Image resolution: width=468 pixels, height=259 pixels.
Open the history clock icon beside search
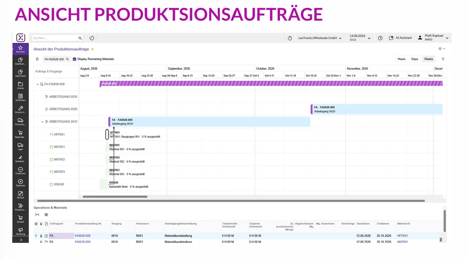(92, 38)
